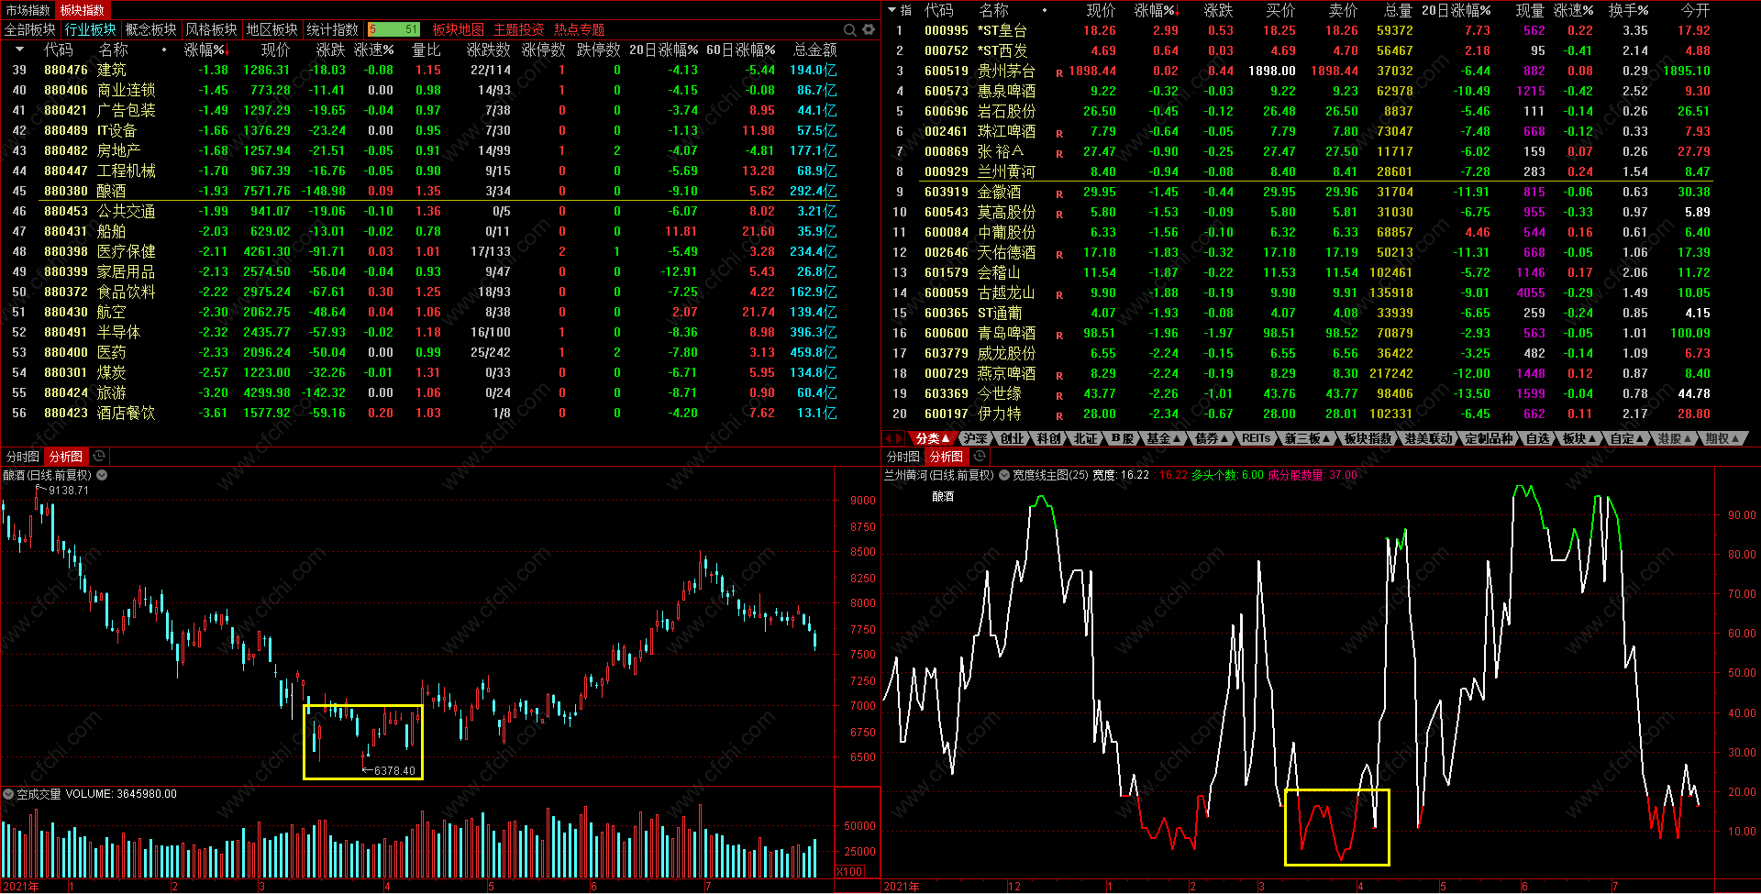Viewport: 1761px width, 894px height.
Task: Select 统计指数 category tab
Action: (333, 30)
